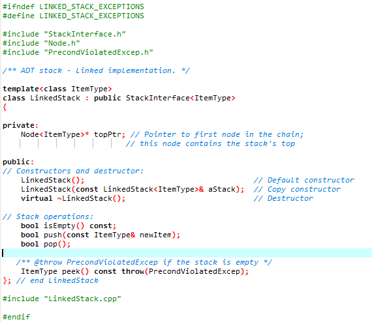Viewport: 372px width, 324px height.
Task: Click the 'LinkedStack();' default constructor declaration
Action: point(53,180)
